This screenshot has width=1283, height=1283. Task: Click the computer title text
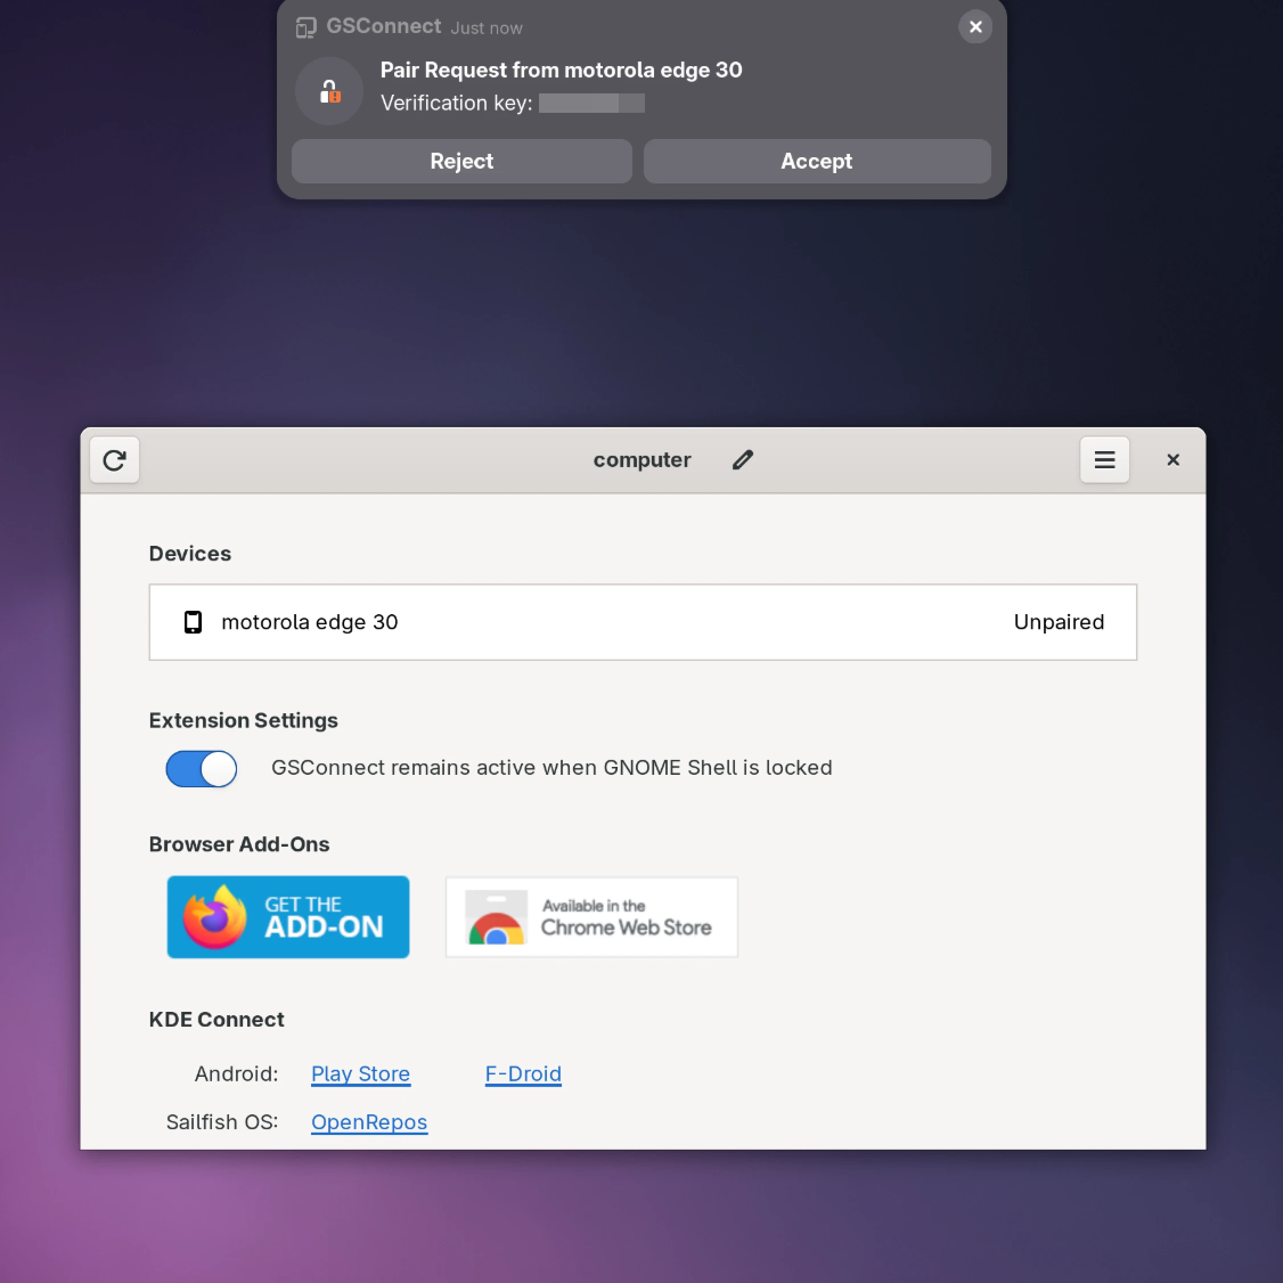click(641, 460)
